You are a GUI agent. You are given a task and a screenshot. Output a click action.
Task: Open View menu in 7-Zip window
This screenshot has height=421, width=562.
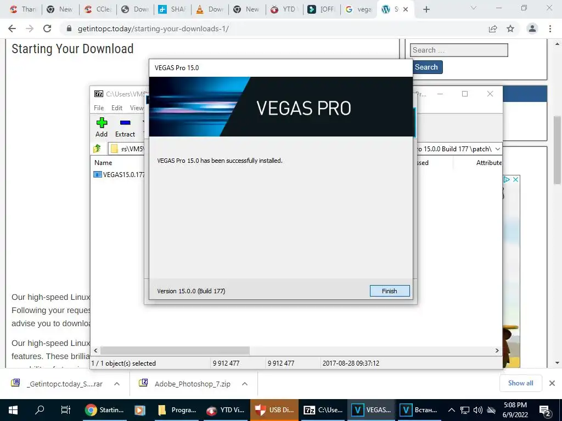click(x=137, y=108)
